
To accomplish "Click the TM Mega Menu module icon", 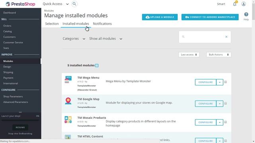I will pos(68,79).
